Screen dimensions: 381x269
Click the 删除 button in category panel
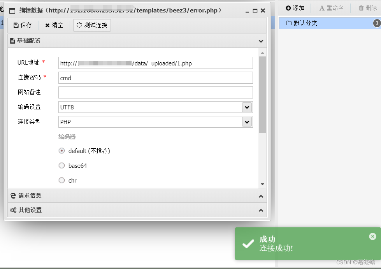click(x=368, y=8)
